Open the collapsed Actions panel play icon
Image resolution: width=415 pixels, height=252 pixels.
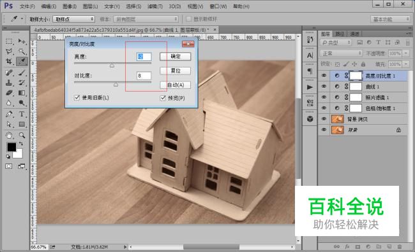tap(310, 87)
